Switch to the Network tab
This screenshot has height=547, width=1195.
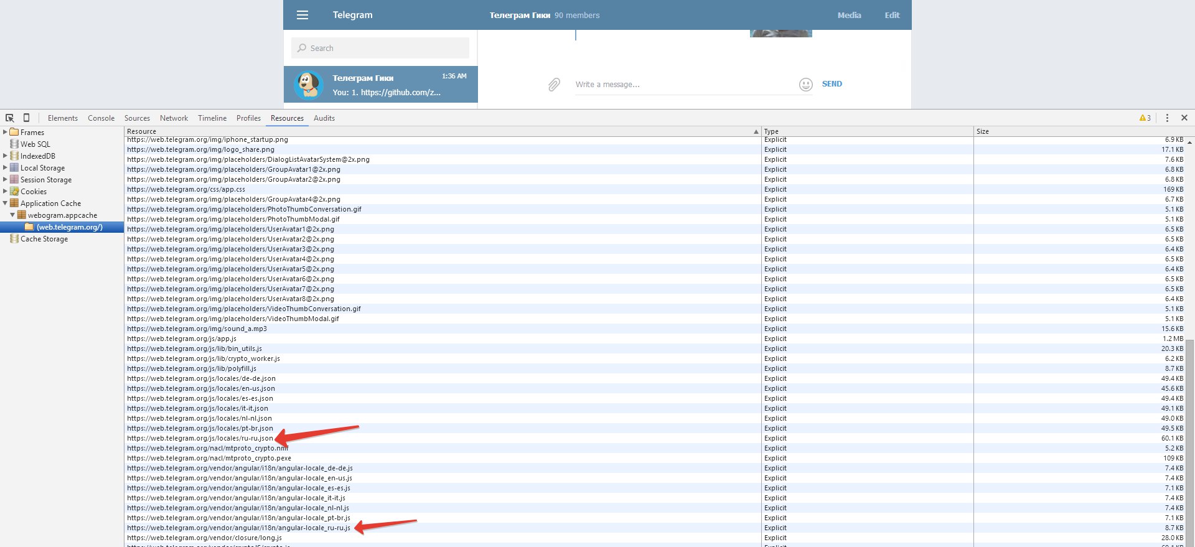(x=174, y=118)
